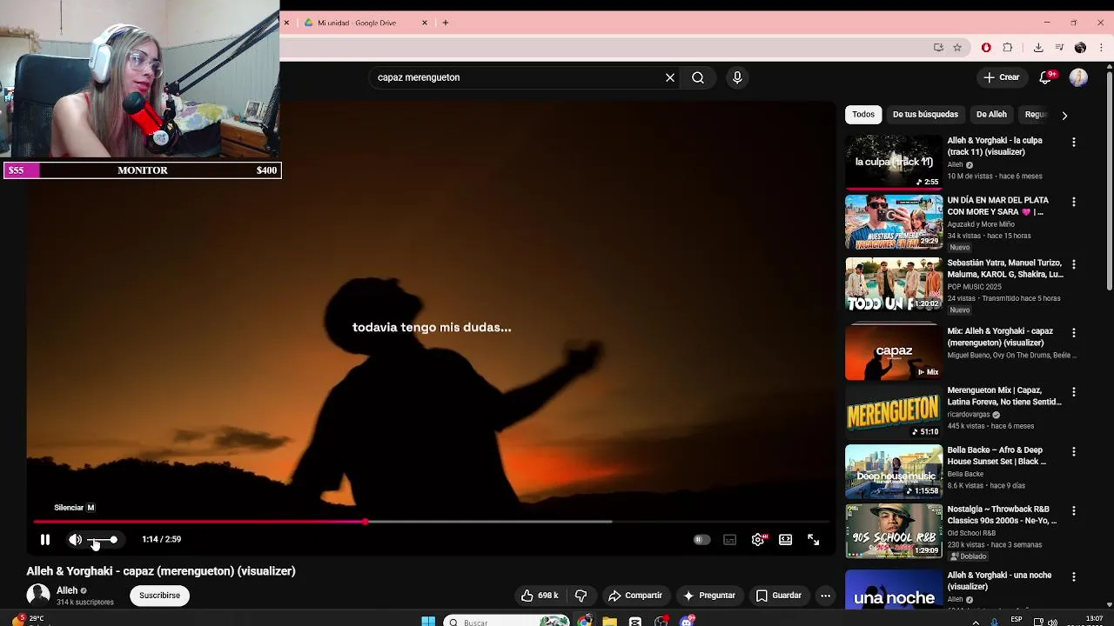This screenshot has width=1114, height=626.
Task: Open the Windows Start button
Action: coord(428,621)
